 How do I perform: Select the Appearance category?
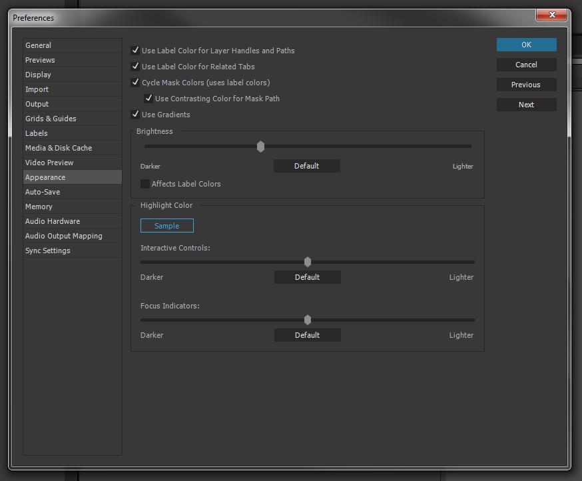(x=73, y=177)
